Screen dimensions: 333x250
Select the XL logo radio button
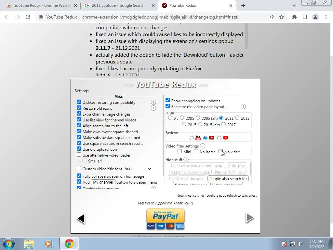pyautogui.click(x=170, y=118)
